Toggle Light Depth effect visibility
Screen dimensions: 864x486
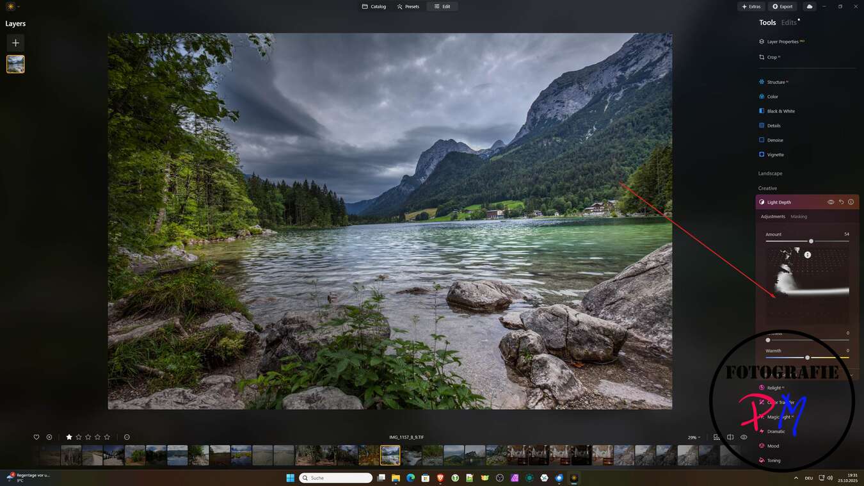click(831, 202)
